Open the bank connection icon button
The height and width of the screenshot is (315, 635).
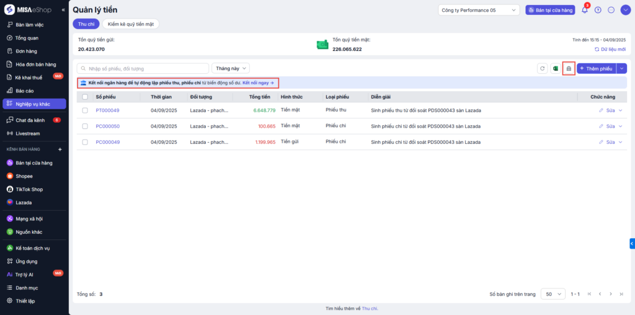(569, 68)
